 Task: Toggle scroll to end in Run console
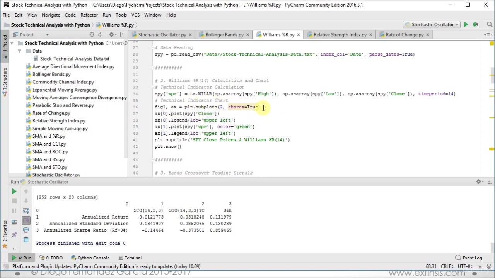click(26, 220)
